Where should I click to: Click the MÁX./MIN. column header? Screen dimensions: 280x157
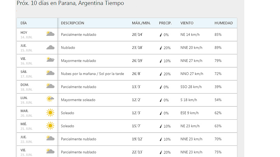(x=141, y=23)
